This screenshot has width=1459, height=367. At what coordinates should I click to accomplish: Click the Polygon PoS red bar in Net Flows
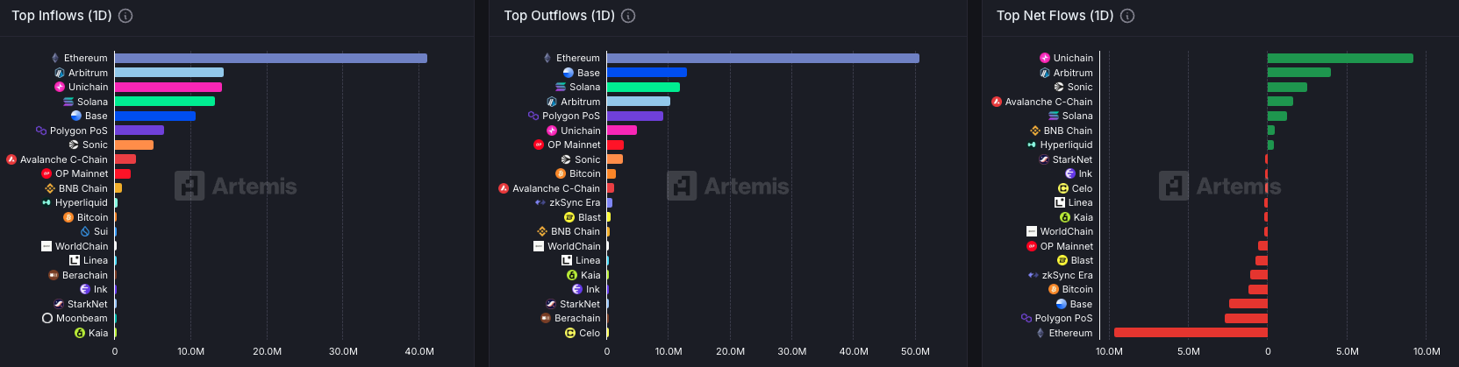coord(1246,318)
